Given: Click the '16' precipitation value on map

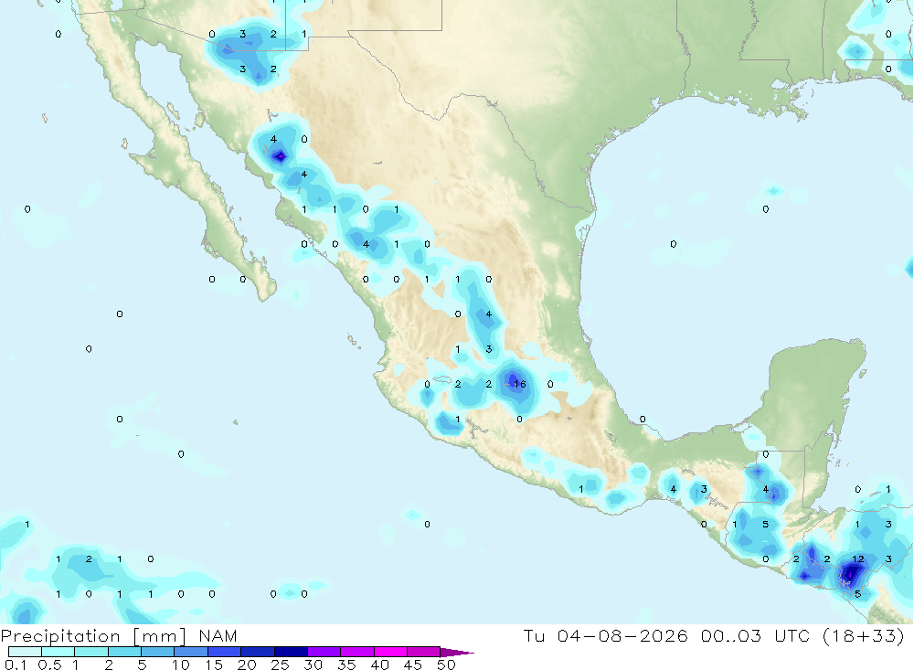Looking at the screenshot, I should (519, 384).
